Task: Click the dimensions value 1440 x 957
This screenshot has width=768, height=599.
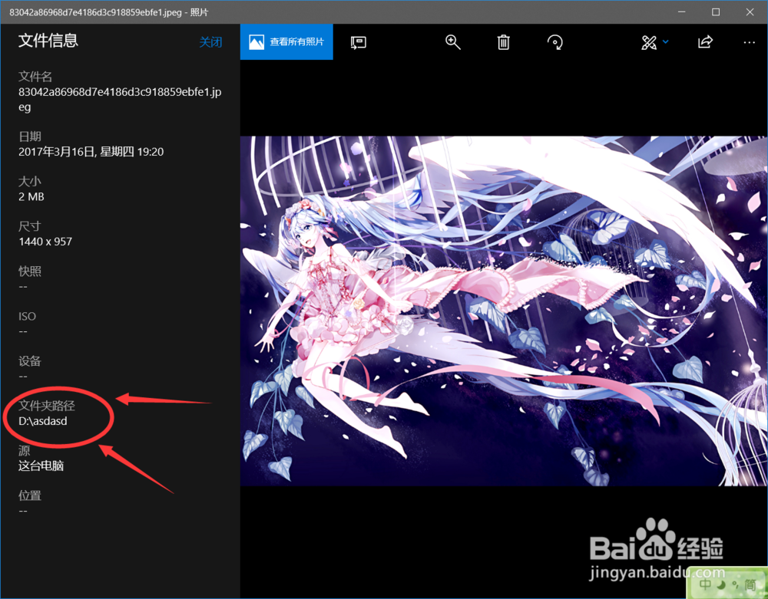Action: pos(45,242)
